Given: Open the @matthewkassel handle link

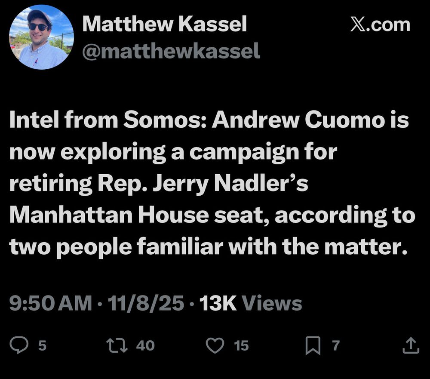Looking at the screenshot, I should pos(171,51).
